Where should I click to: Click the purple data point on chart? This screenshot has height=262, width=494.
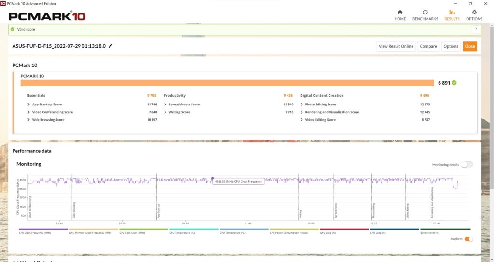(212, 178)
